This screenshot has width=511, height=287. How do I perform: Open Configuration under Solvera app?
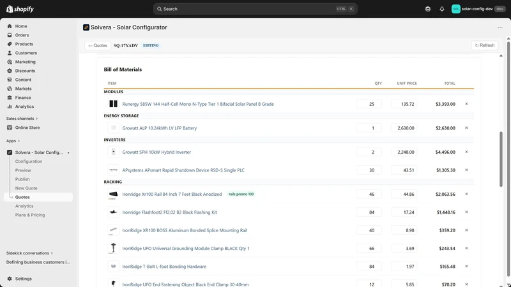pos(29,161)
